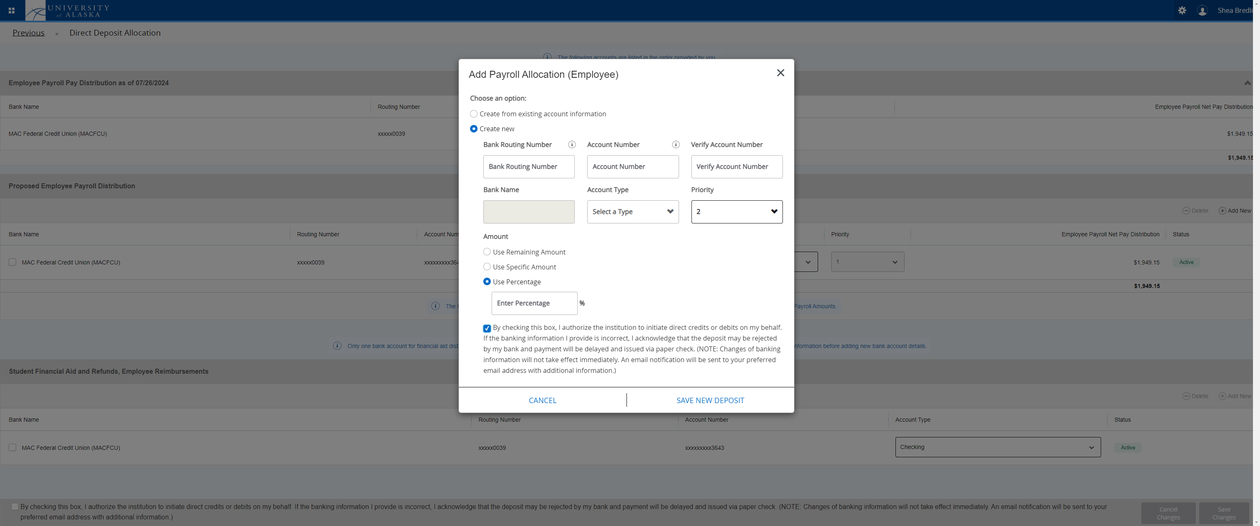
Task: Click the info icon beside financial aid note
Action: click(x=337, y=346)
